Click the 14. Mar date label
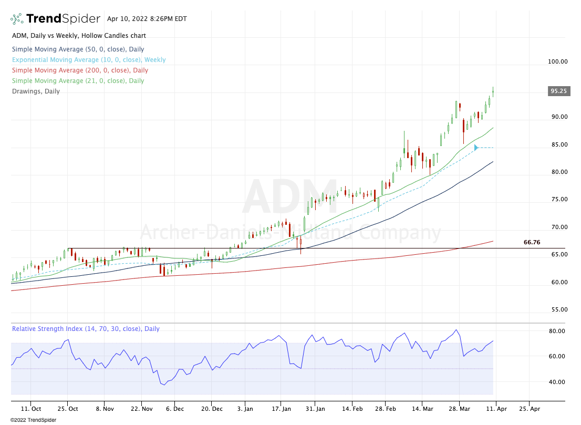 pyautogui.click(x=422, y=409)
